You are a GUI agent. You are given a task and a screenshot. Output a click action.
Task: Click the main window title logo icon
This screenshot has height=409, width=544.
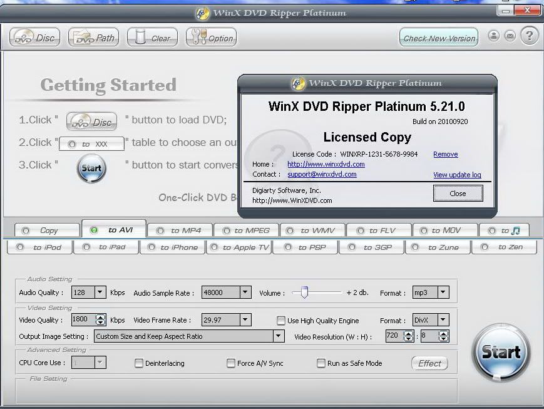(x=202, y=14)
